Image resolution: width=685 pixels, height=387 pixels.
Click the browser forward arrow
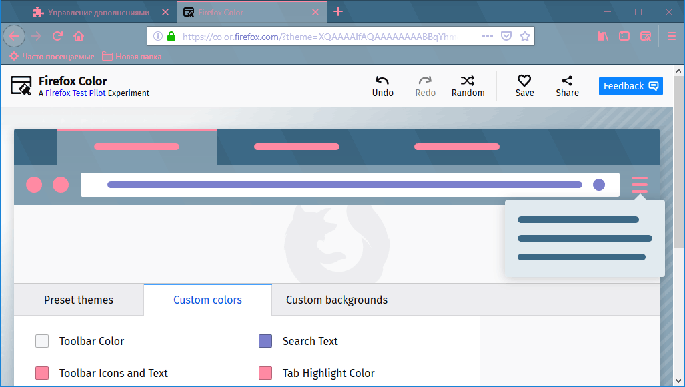(36, 36)
